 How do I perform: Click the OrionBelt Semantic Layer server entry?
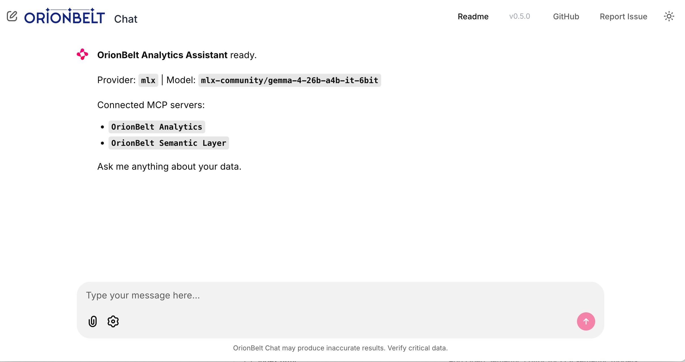pyautogui.click(x=168, y=143)
